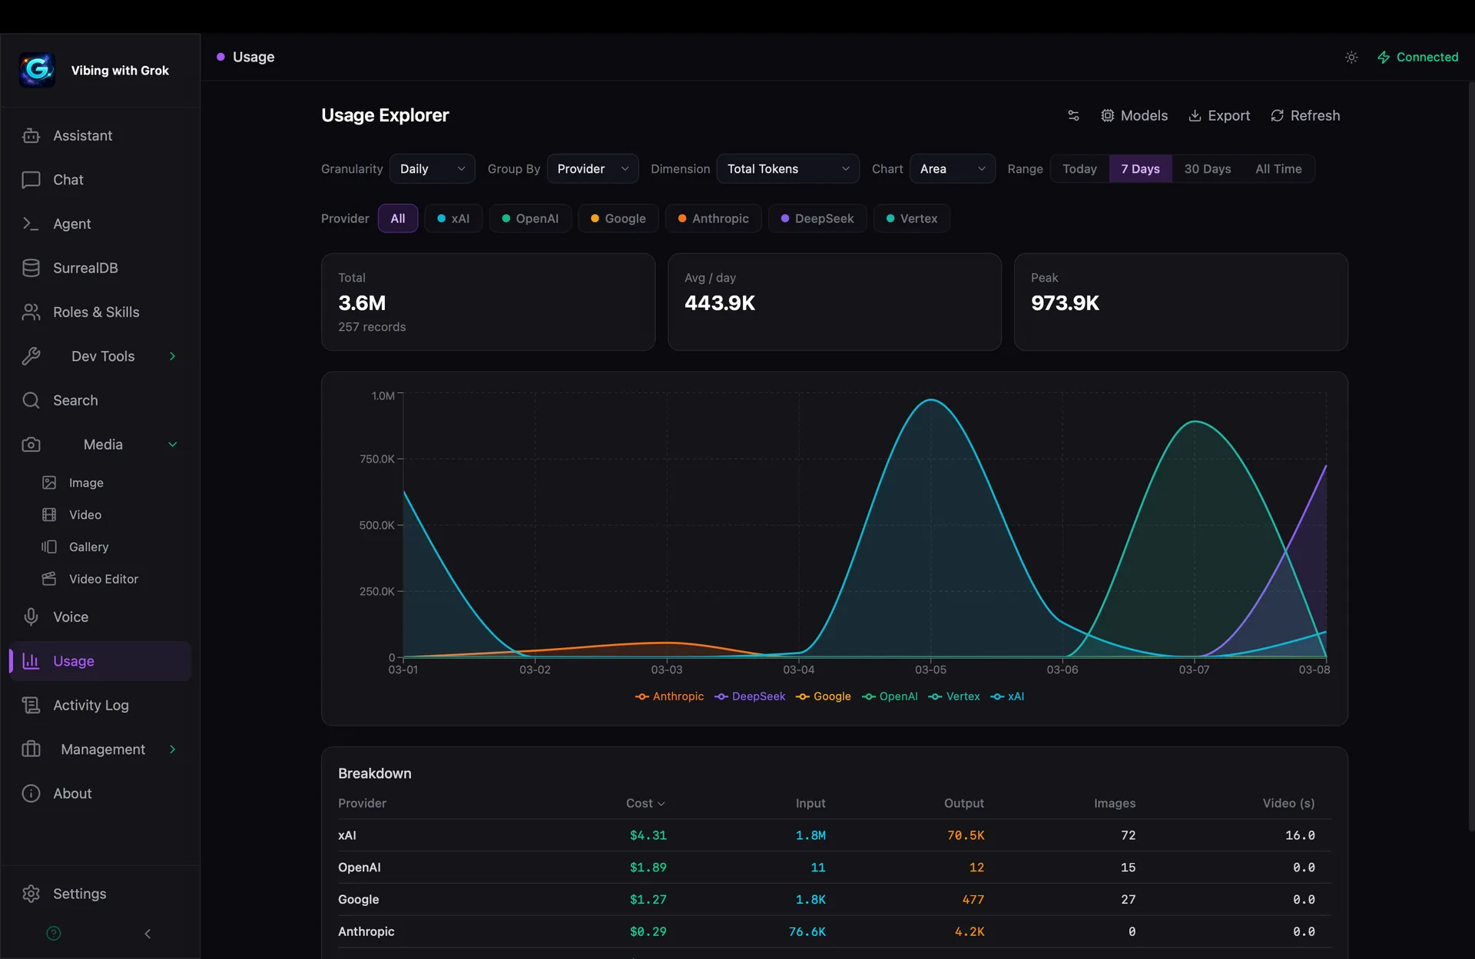Viewport: 1475px width, 959px height.
Task: Click the Google color marker in chart legend
Action: click(802, 696)
